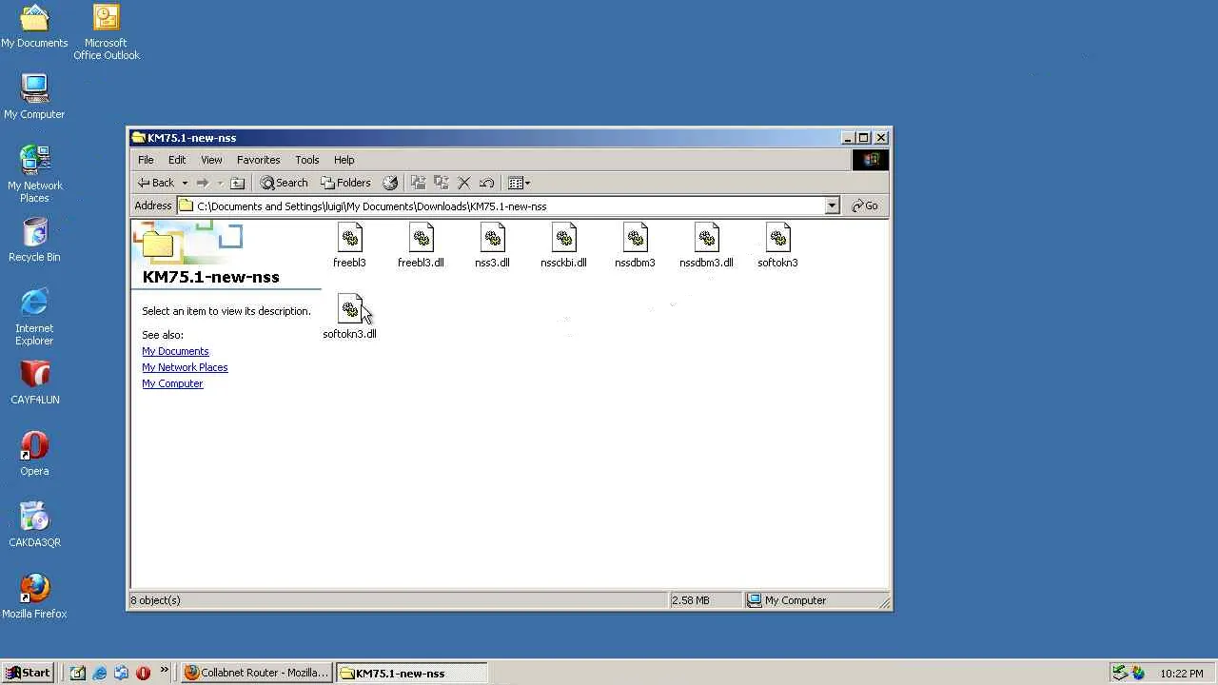Open the My Computer link
The height and width of the screenshot is (685, 1218).
tap(172, 383)
